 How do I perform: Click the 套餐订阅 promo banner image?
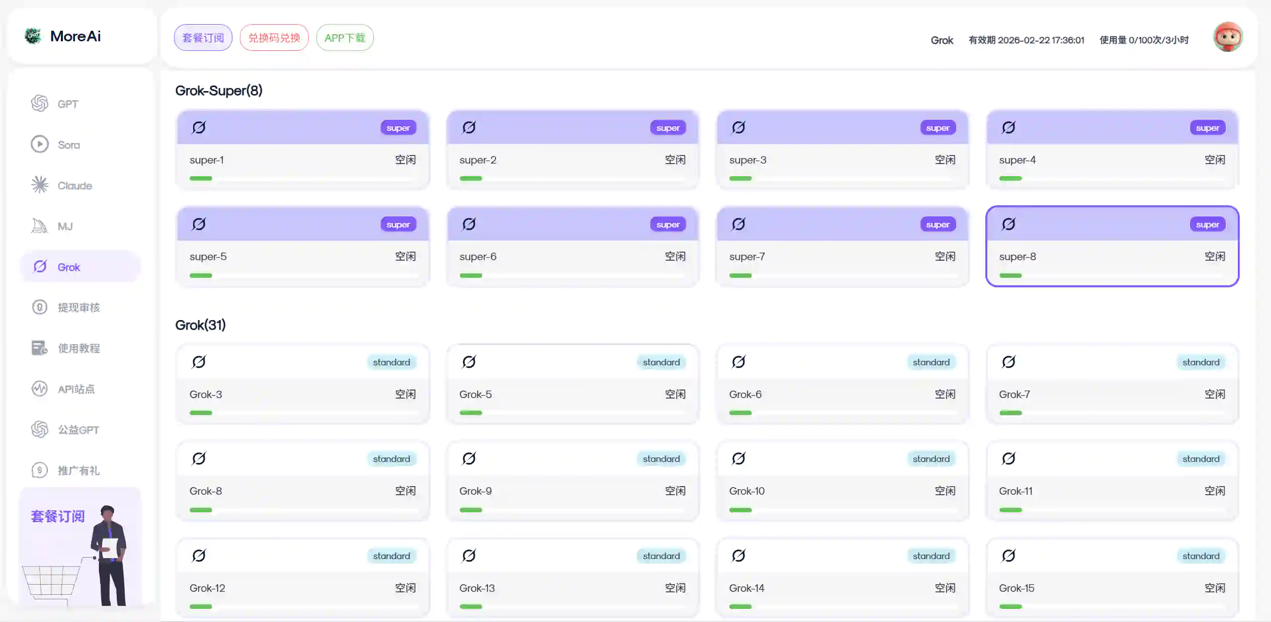pos(80,547)
